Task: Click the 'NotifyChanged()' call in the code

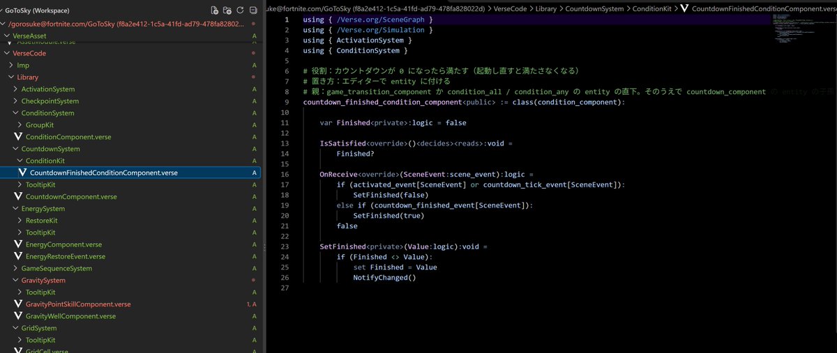Action: pyautogui.click(x=384, y=278)
